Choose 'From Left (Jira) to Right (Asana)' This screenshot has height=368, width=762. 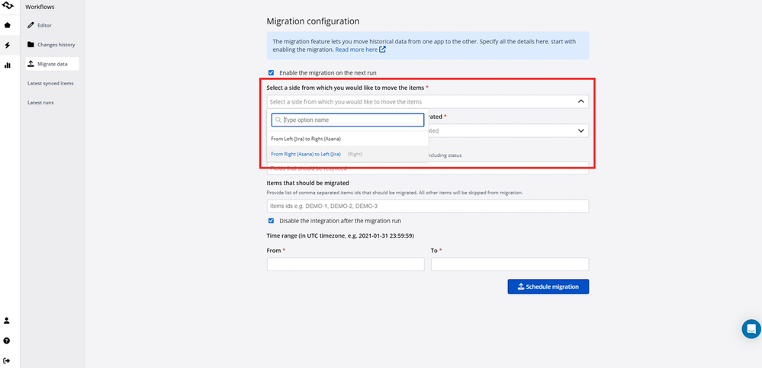tap(306, 139)
